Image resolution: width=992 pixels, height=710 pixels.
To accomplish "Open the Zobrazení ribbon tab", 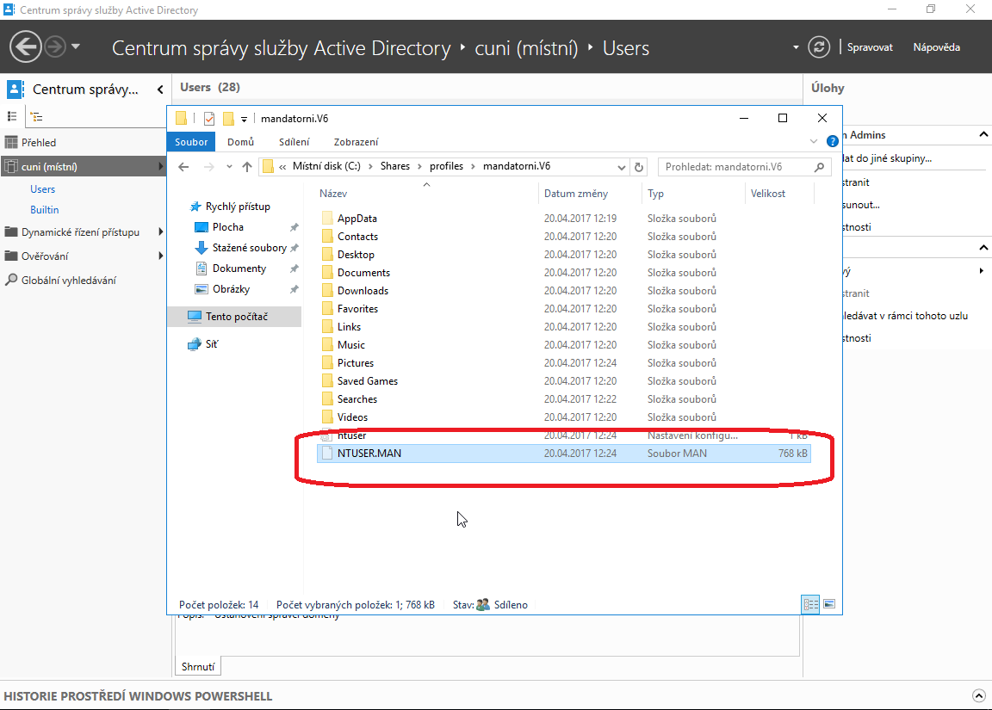I will click(x=356, y=142).
